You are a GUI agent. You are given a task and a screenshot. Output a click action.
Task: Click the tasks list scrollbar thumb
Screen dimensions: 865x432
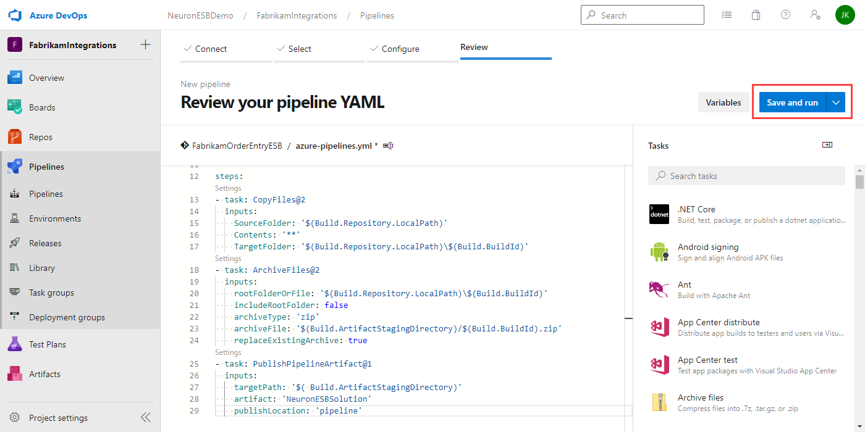(859, 181)
